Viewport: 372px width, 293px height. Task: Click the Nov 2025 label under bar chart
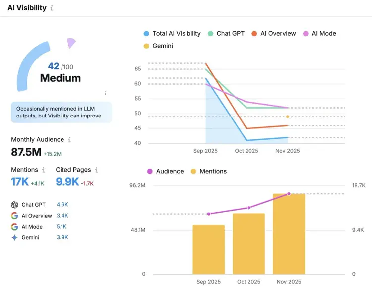(289, 282)
